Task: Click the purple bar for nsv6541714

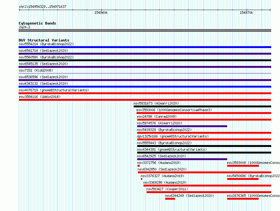Action: pyautogui.click(x=145, y=54)
